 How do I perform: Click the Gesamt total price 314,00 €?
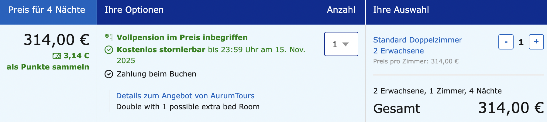511,108
